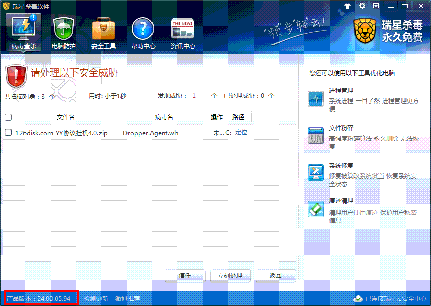Click the 用时: 小于1秒 text
The height and width of the screenshot is (306, 431).
click(108, 96)
